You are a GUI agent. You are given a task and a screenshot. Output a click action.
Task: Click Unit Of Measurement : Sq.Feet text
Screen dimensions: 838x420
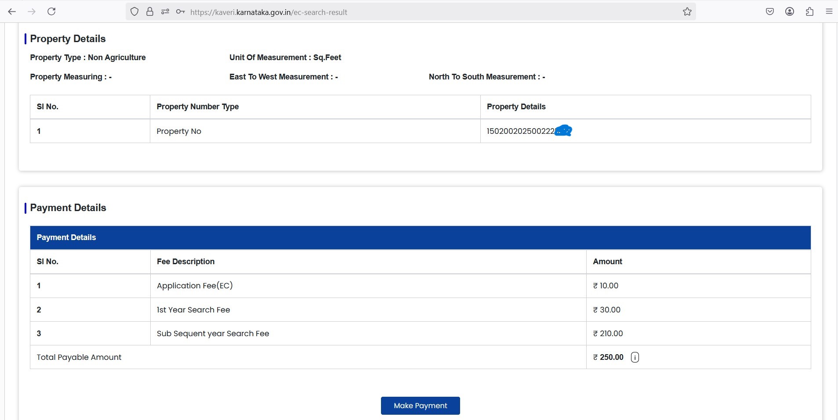coord(285,57)
